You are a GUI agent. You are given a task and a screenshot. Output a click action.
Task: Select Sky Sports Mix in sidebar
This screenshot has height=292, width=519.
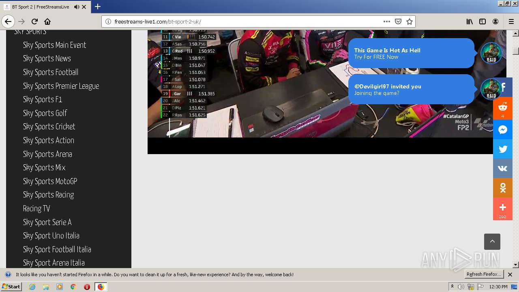(x=44, y=167)
